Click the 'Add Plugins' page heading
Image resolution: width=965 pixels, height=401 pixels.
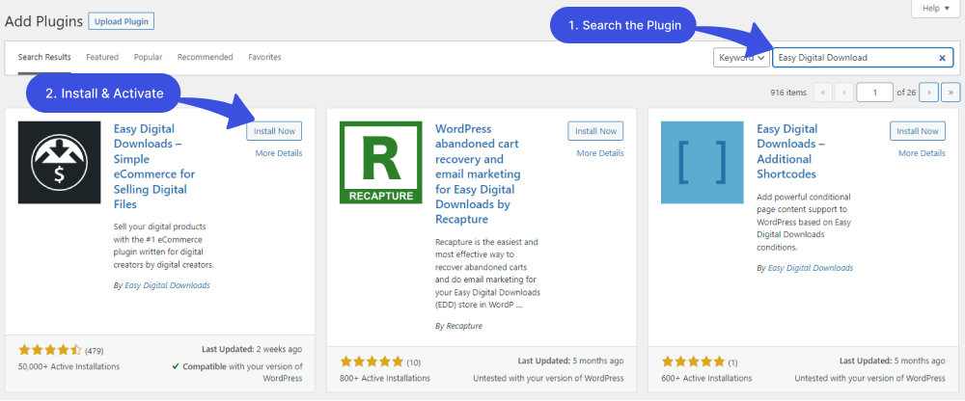(x=43, y=21)
